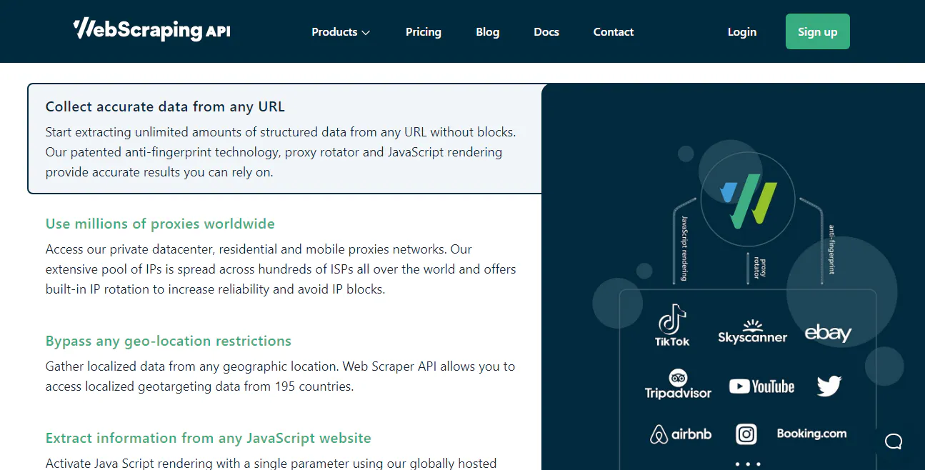Click the Login link
Viewport: 925px width, 470px height.
point(741,31)
